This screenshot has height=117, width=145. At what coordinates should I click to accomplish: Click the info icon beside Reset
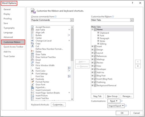[x=121, y=101]
